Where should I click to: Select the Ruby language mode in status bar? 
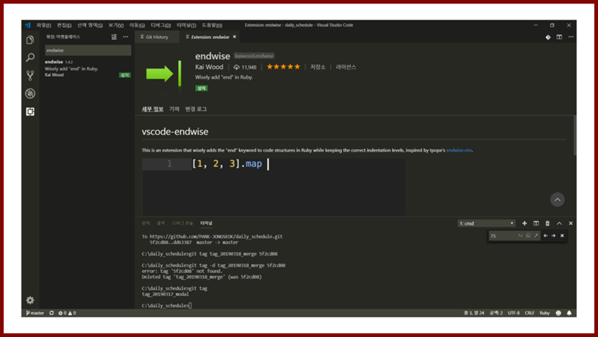pos(544,313)
